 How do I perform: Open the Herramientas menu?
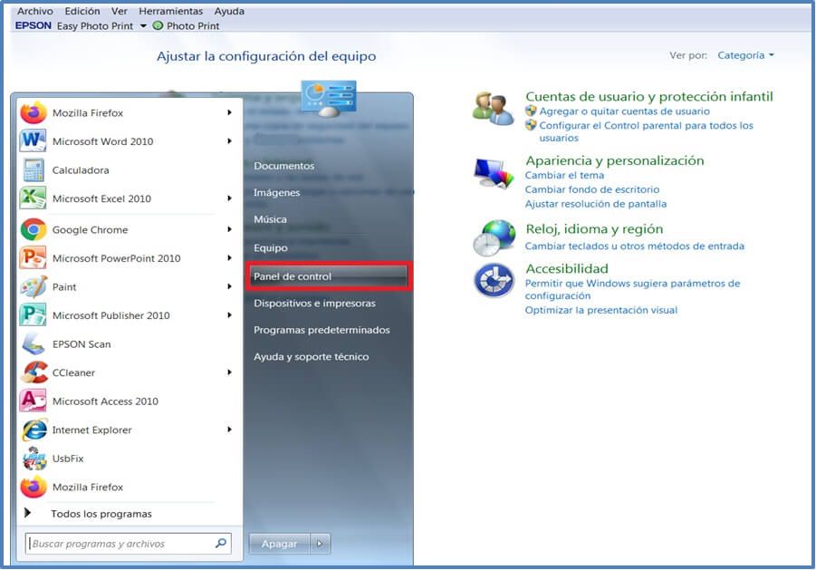(x=170, y=11)
